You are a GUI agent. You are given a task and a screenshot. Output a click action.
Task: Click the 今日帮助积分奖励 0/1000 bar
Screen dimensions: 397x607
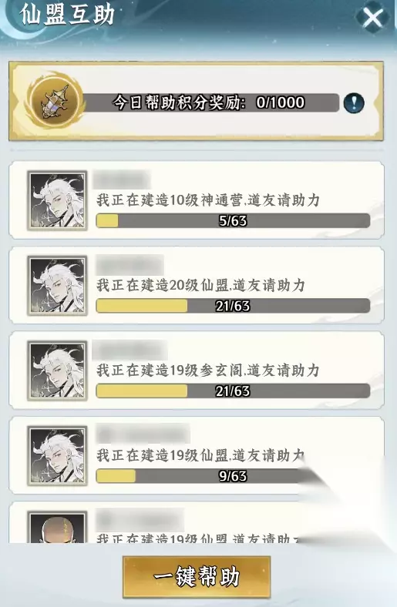211,102
